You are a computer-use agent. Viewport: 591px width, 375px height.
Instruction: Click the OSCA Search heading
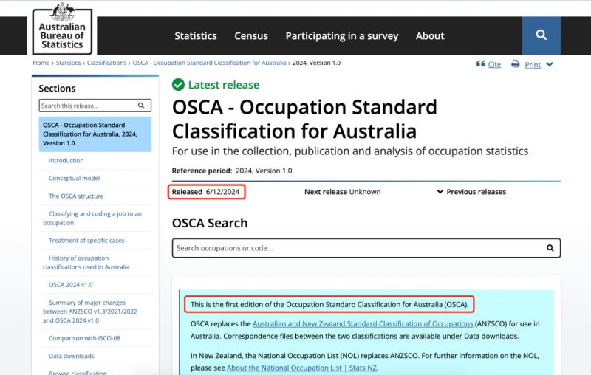click(x=210, y=223)
